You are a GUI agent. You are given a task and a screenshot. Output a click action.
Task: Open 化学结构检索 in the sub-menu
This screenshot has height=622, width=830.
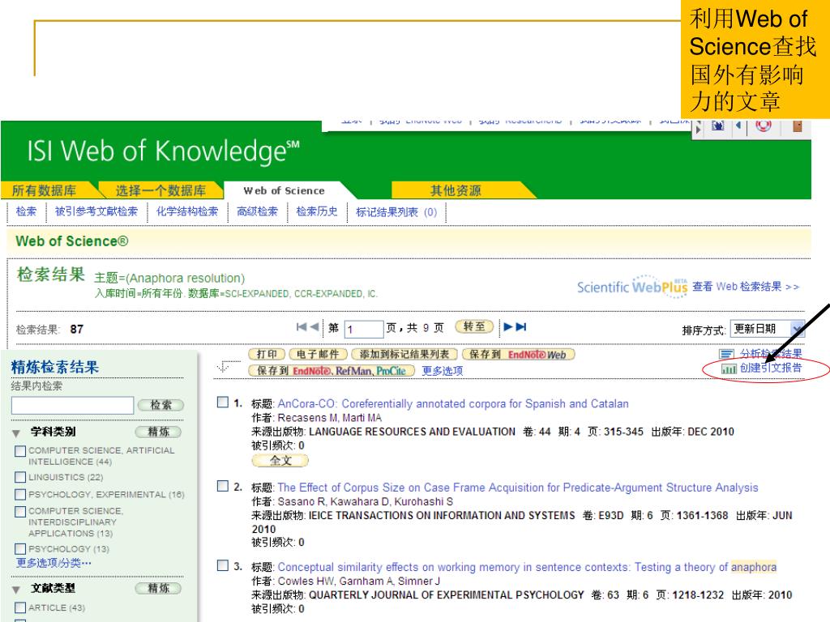[187, 211]
